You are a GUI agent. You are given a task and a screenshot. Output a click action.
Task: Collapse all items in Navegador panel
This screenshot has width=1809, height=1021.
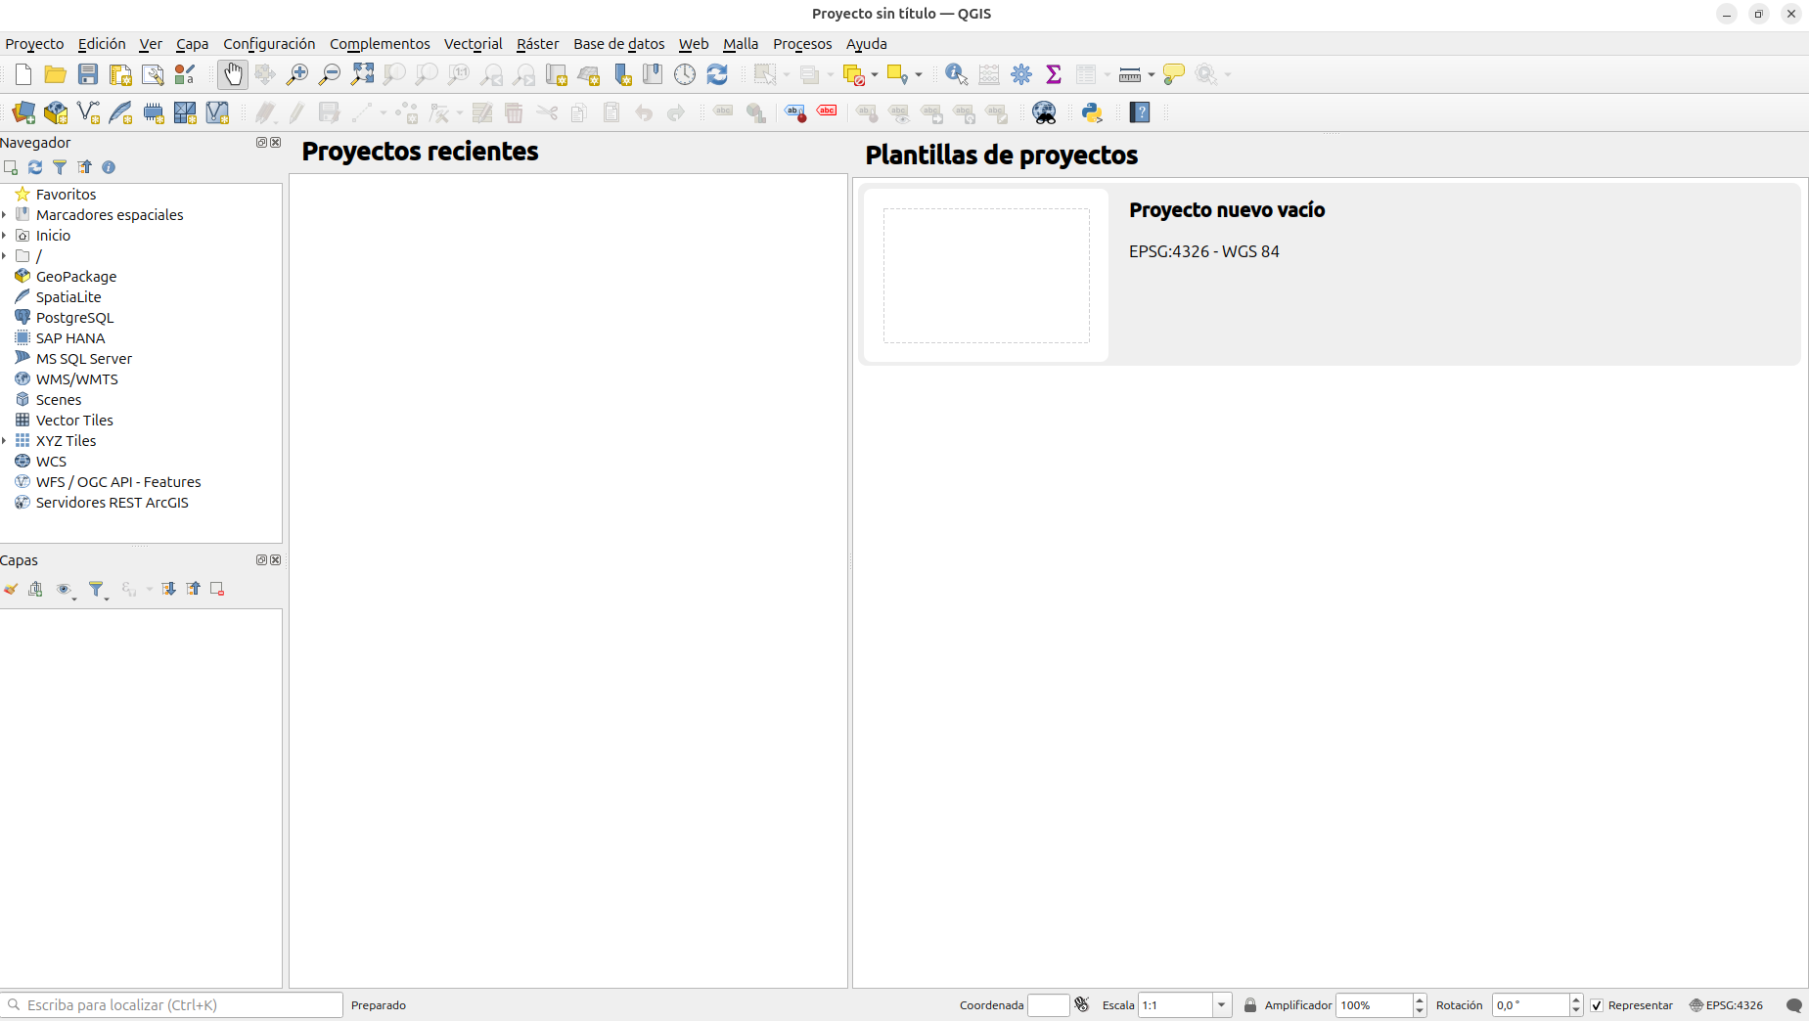(85, 167)
